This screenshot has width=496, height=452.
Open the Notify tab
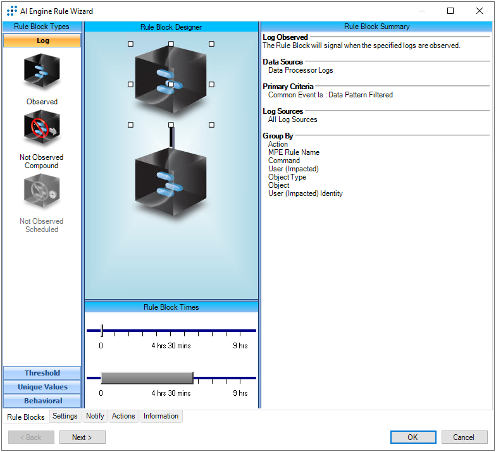point(95,416)
